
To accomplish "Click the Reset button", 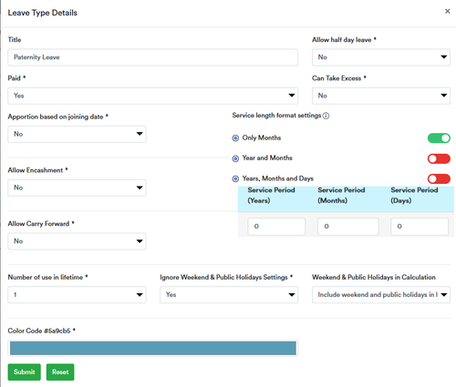I will click(x=60, y=372).
